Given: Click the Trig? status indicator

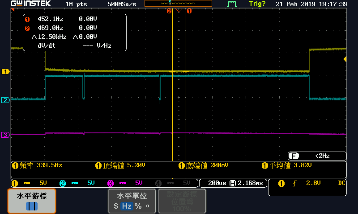Looking at the screenshot, I should [x=257, y=4].
